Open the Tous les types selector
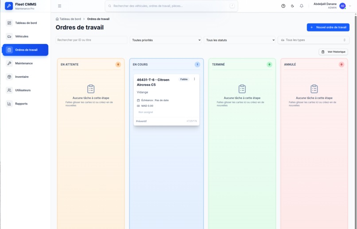The image size is (357, 229). point(314,40)
